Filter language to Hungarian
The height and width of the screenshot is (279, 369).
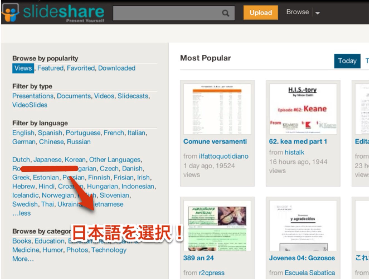pyautogui.click(x=103, y=186)
